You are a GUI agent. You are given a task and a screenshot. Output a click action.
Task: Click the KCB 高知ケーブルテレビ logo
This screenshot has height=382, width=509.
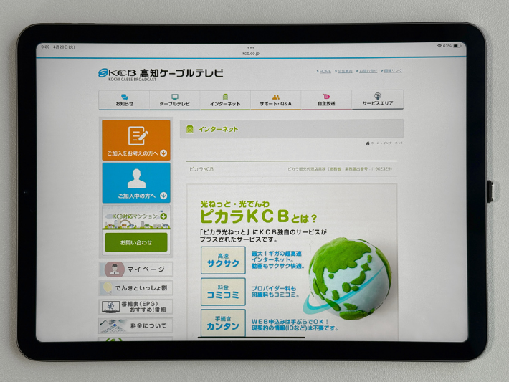tap(161, 75)
